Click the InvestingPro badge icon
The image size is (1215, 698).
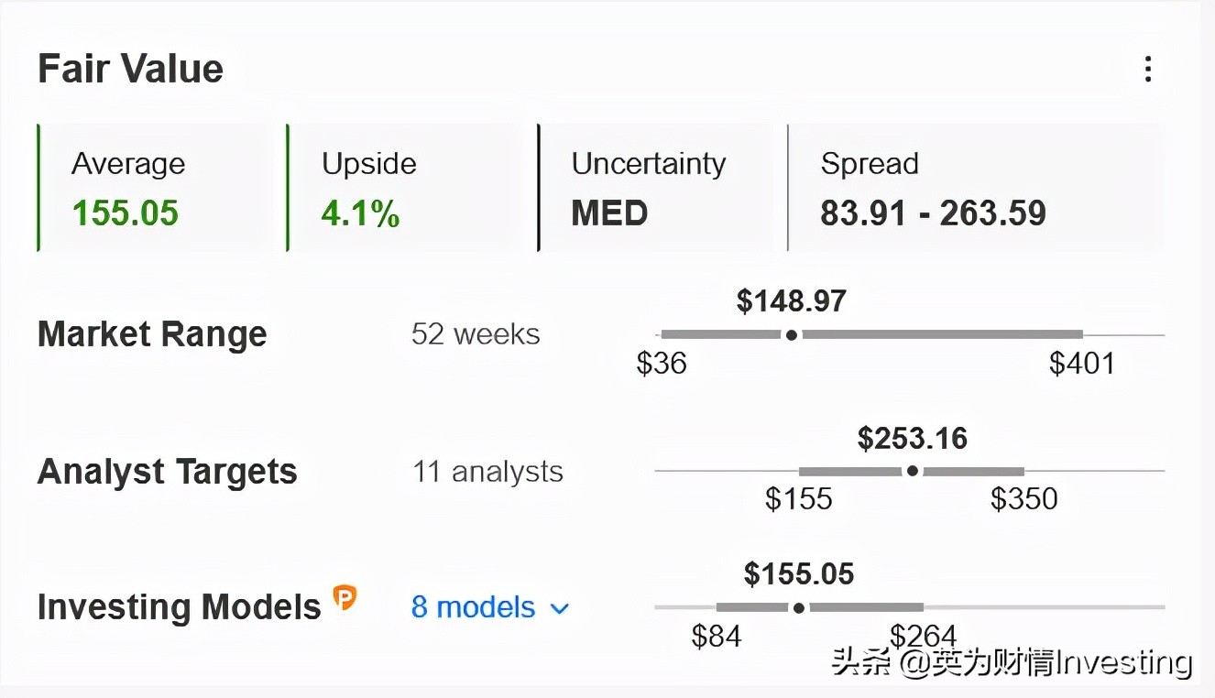[345, 598]
